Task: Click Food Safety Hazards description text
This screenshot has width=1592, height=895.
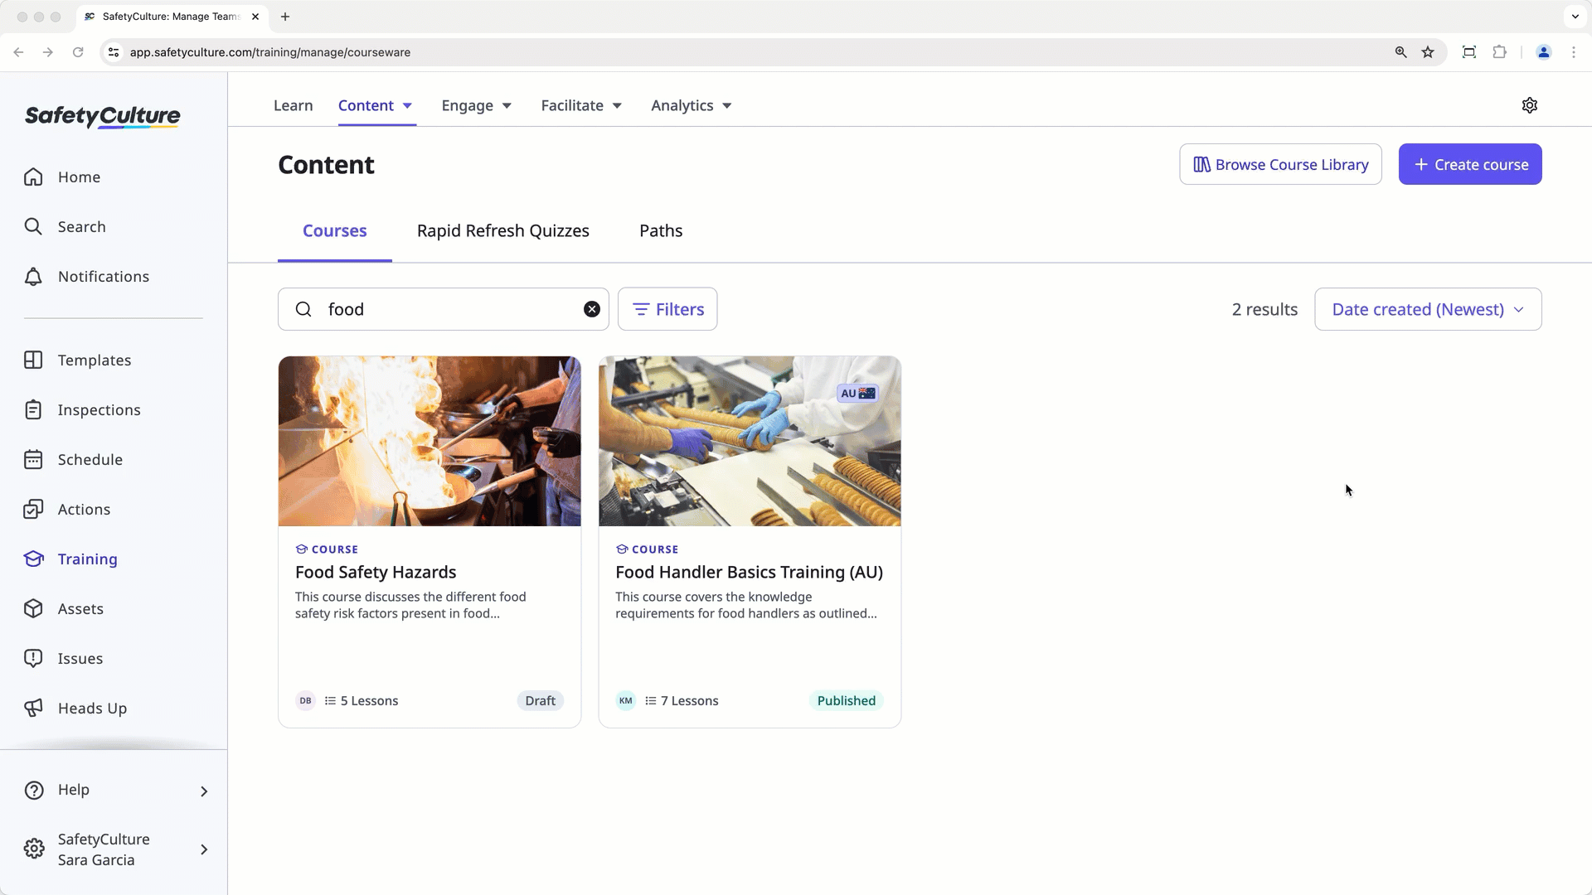Action: (x=410, y=605)
